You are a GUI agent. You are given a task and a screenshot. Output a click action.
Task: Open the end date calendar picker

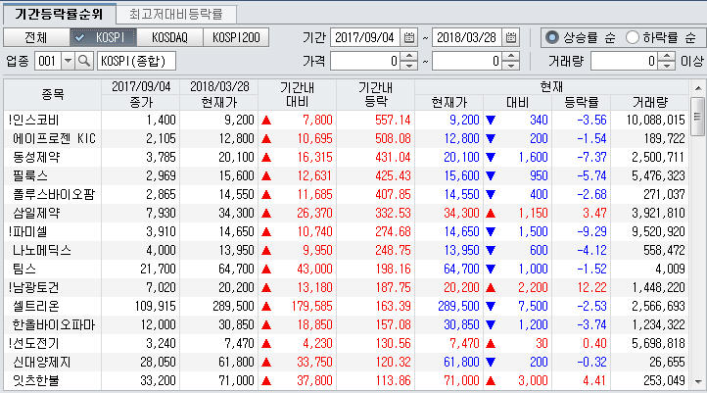pyautogui.click(x=511, y=37)
